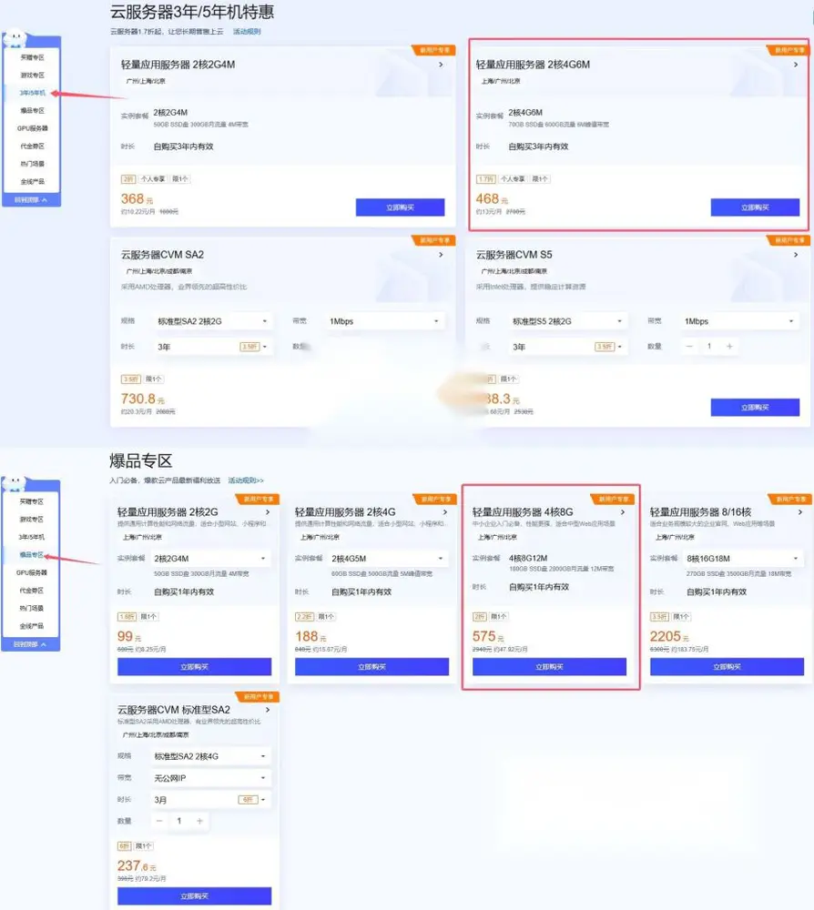
Task: Select highlighted 3年/5年机 sidebar item with red arrow
Action: tap(32, 93)
